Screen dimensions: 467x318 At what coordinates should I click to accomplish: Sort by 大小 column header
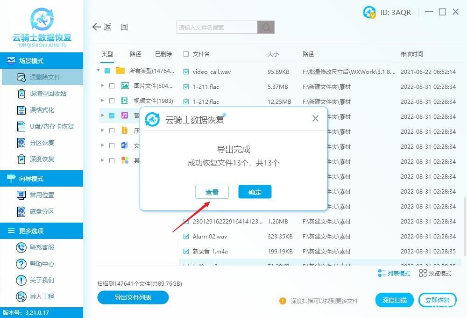tap(273, 54)
